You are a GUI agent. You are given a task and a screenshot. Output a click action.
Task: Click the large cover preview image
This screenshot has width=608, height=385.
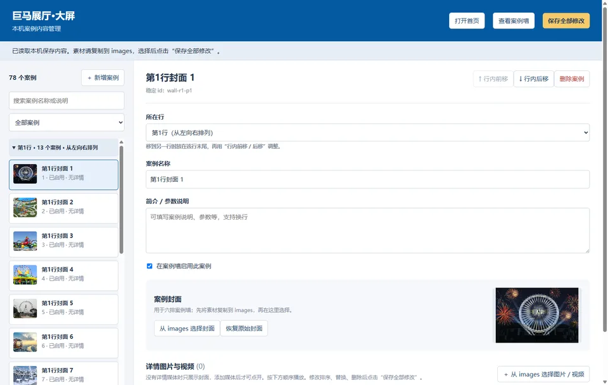click(x=536, y=315)
